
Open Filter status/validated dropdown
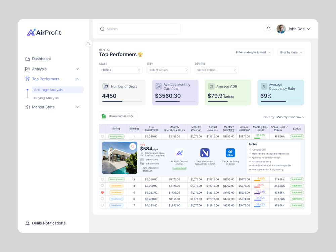tap(253, 52)
